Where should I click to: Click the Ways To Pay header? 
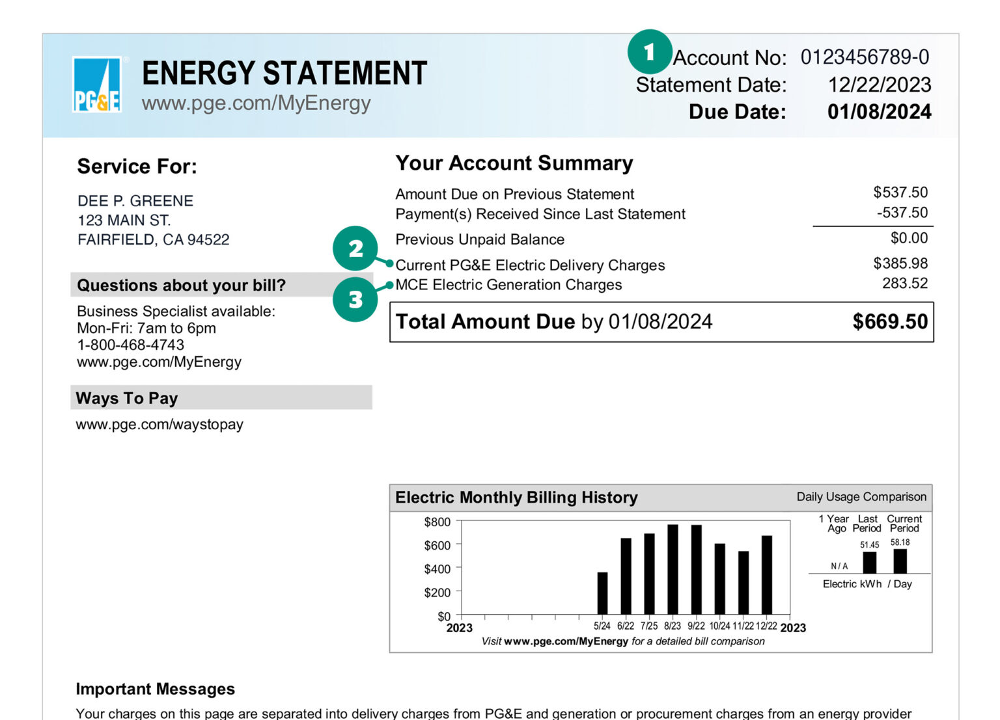coord(221,397)
